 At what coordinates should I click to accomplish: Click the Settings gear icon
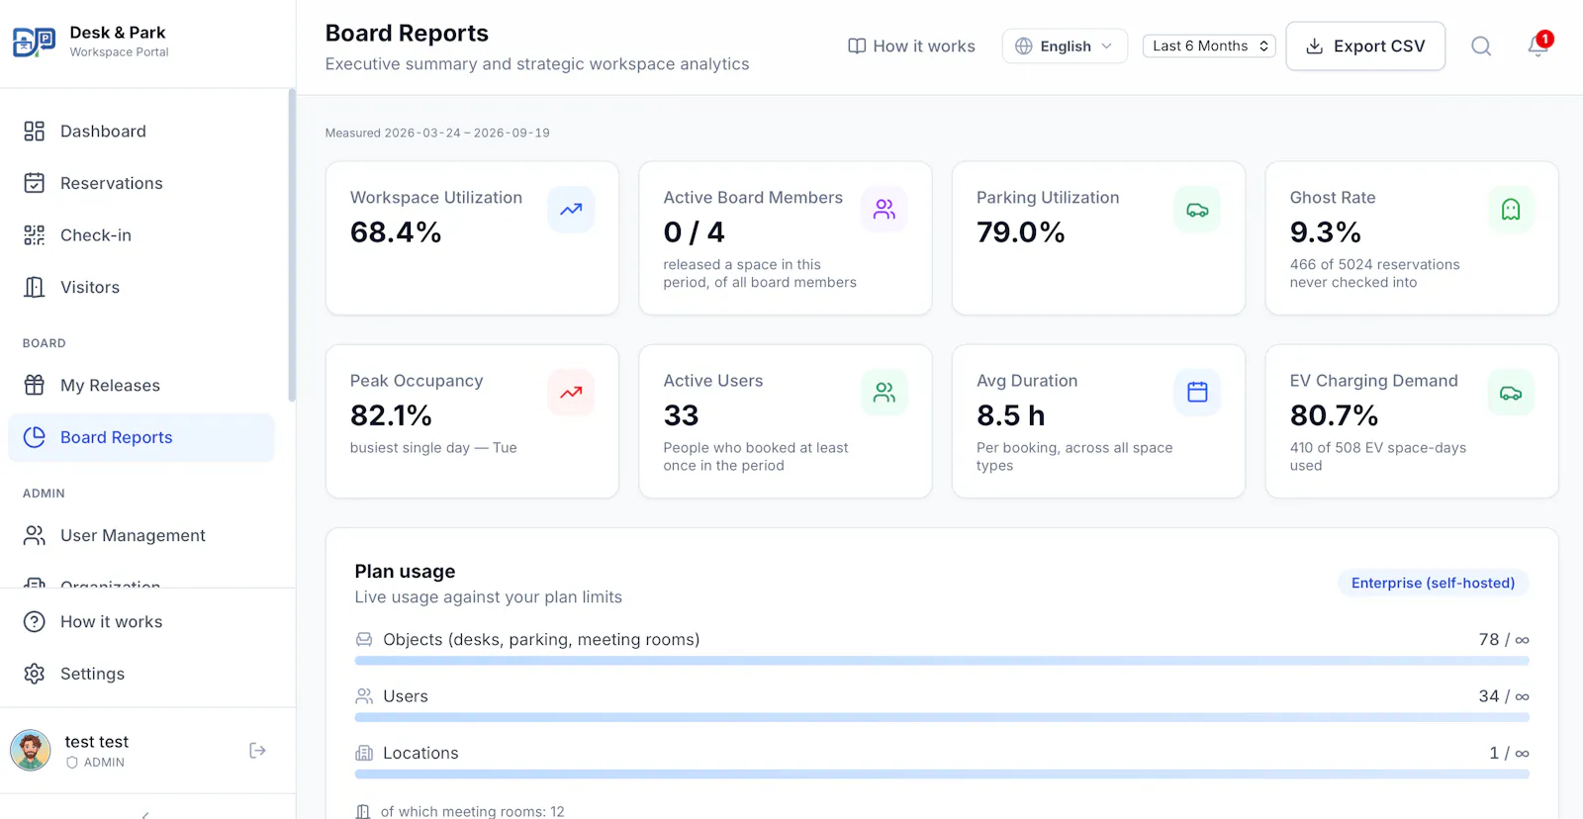point(35,674)
